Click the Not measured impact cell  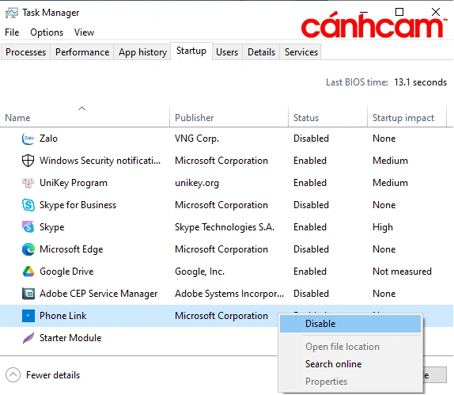pos(402,272)
